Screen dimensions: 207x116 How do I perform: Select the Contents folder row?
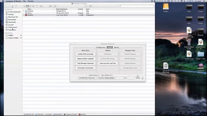(89, 11)
